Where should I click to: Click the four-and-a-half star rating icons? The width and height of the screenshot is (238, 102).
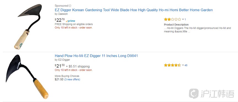point(173,65)
